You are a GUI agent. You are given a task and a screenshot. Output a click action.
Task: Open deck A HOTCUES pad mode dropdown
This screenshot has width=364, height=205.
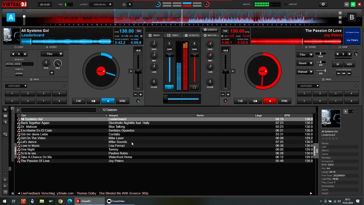click(x=16, y=86)
